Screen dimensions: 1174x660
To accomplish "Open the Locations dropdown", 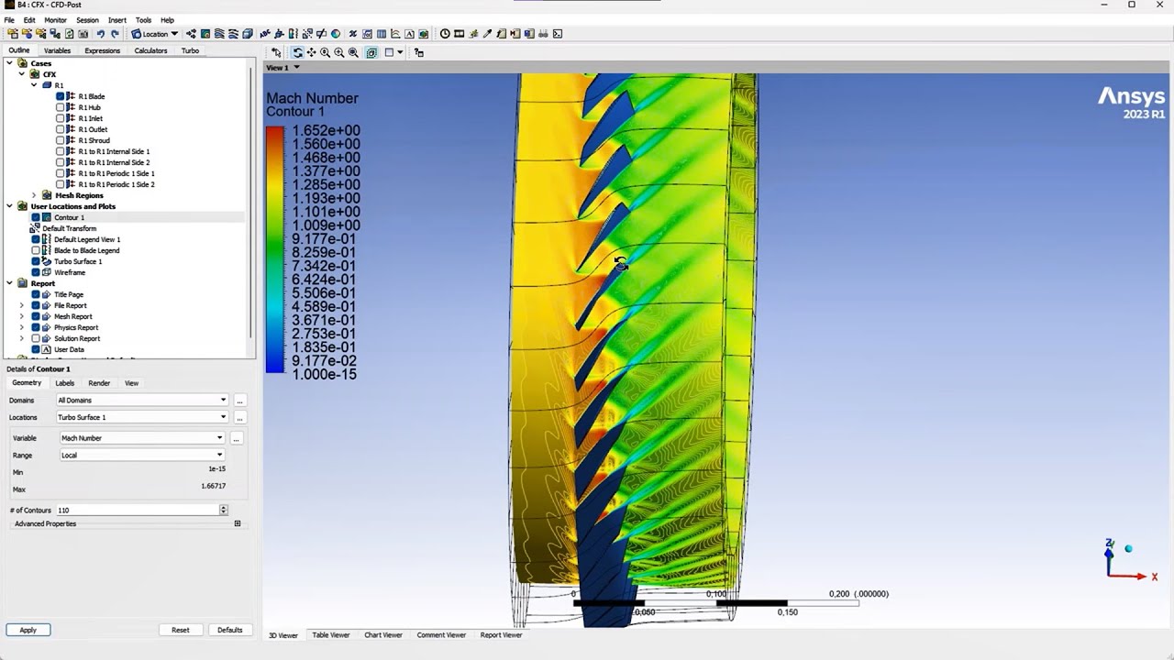I will 142,417.
